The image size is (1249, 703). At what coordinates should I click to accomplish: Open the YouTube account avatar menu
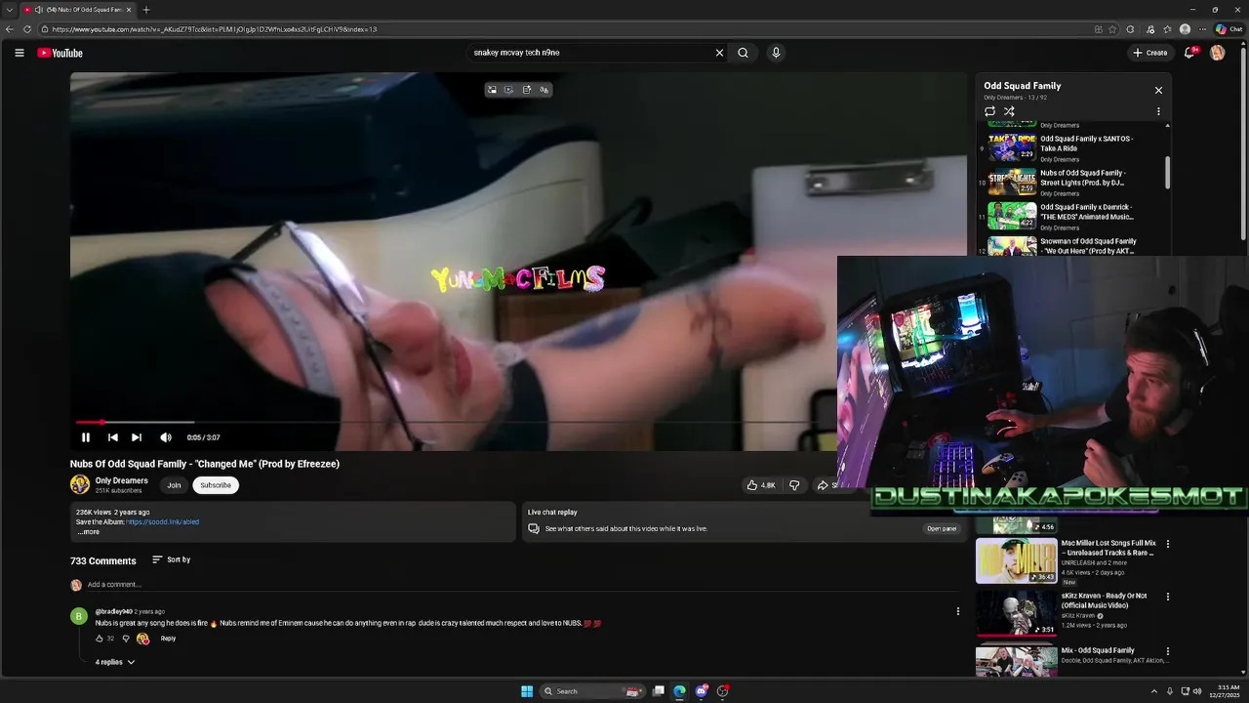click(1217, 53)
